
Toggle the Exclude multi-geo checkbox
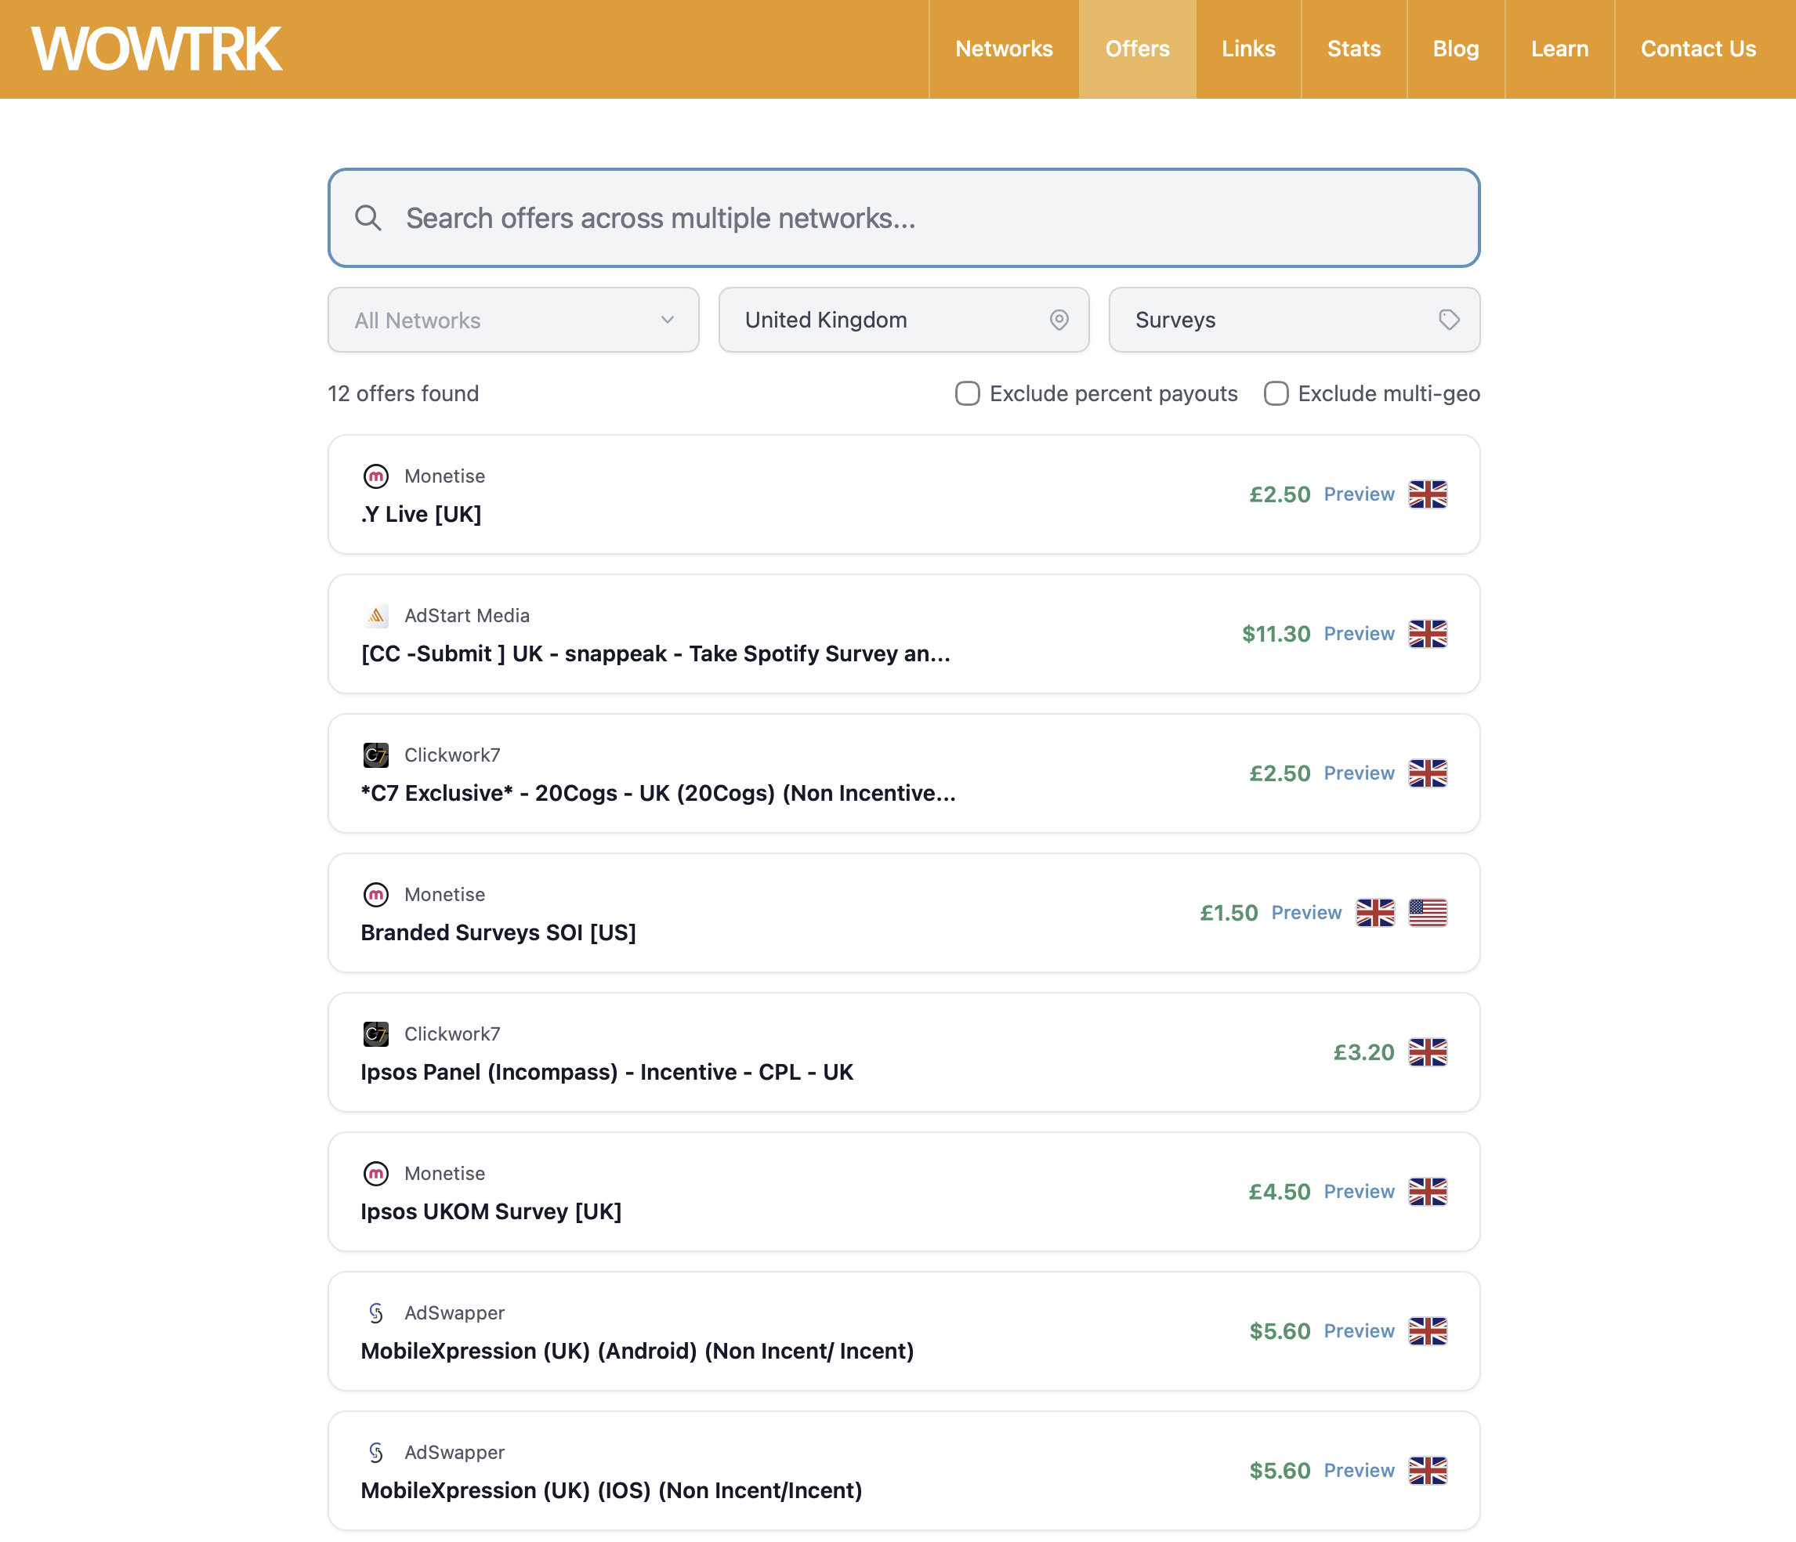pyautogui.click(x=1275, y=393)
